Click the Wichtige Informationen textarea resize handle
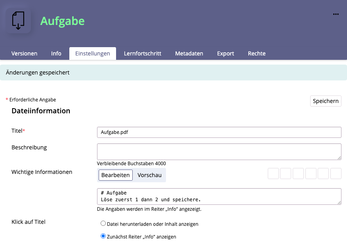Viewport: 347px width, 248px height. point(339,202)
